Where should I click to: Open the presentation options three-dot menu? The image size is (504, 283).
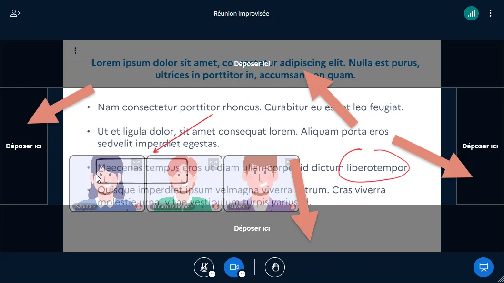(x=75, y=50)
